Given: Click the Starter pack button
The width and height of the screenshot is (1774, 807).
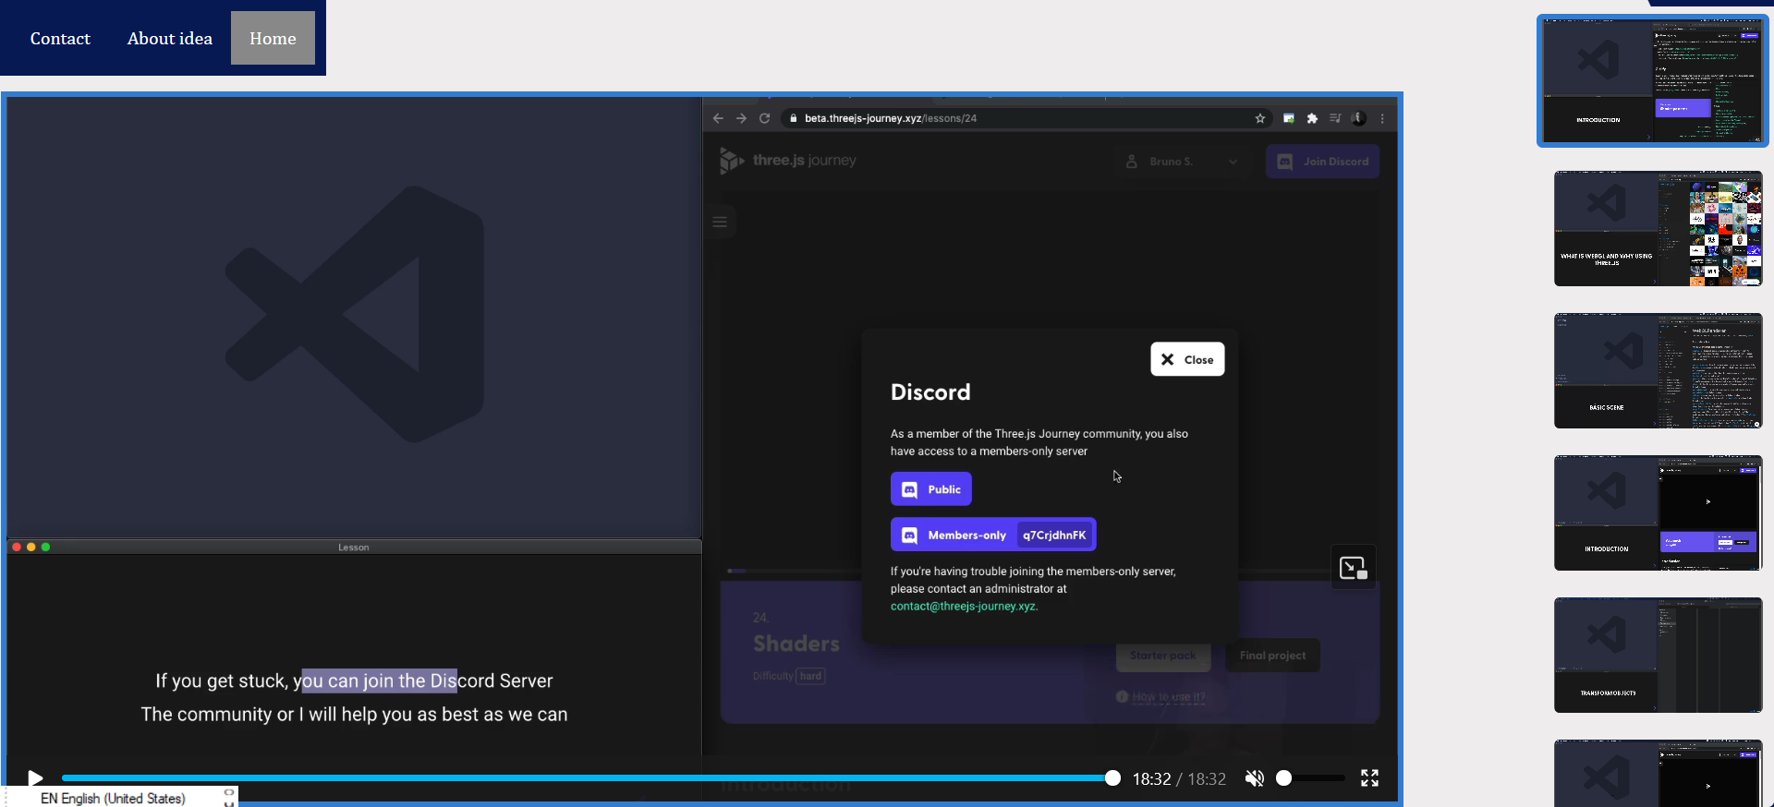Looking at the screenshot, I should click(1163, 656).
